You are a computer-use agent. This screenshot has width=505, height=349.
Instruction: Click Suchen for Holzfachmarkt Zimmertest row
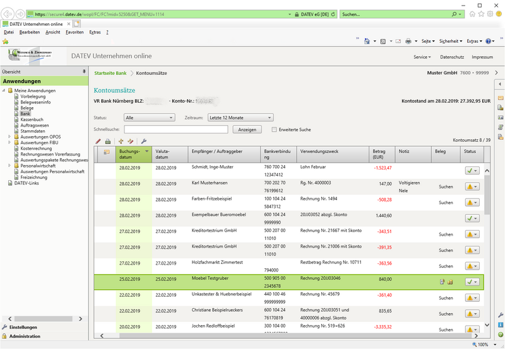click(446, 266)
